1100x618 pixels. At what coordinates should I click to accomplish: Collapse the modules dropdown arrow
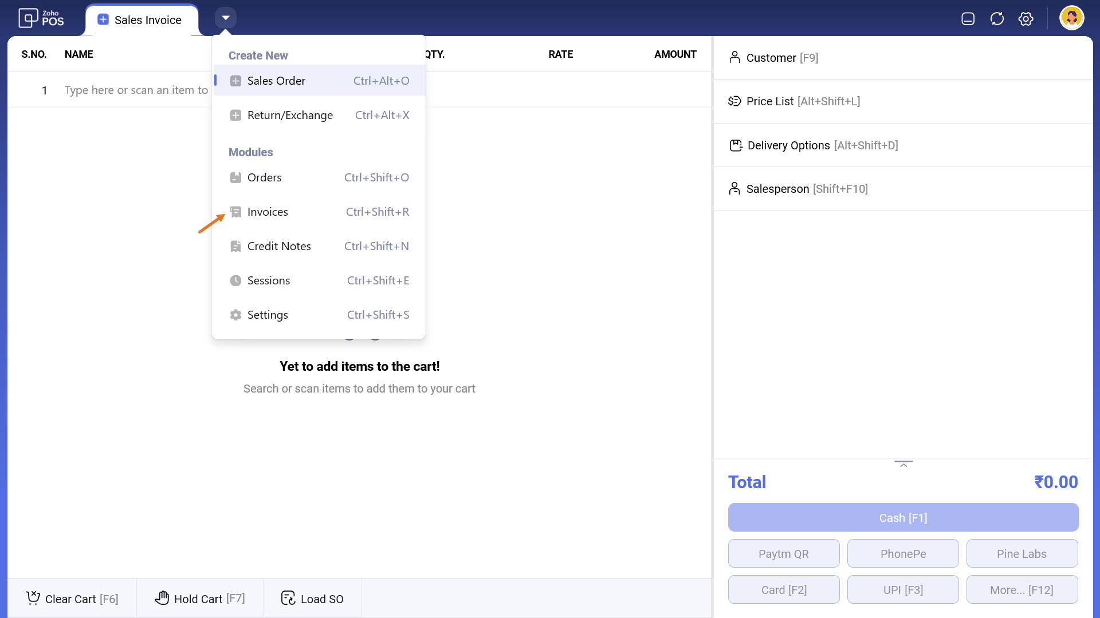click(x=226, y=18)
